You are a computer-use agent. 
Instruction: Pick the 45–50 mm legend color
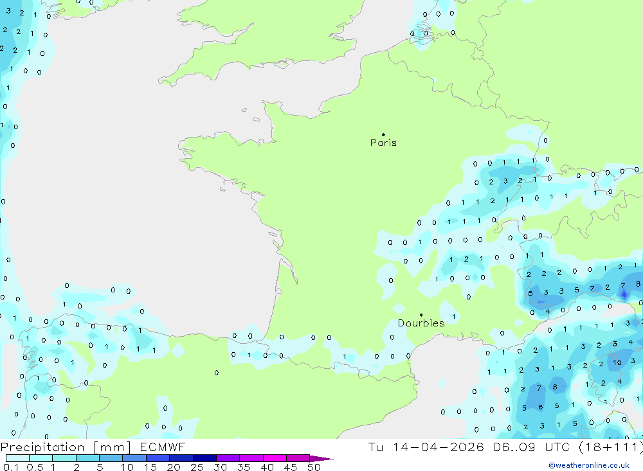point(298,458)
